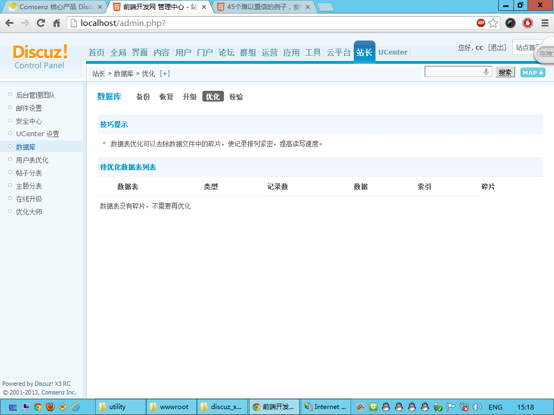Image resolution: width=554 pixels, height=415 pixels.
Task: Open UCenter 设置 in sidebar
Action: coord(37,134)
